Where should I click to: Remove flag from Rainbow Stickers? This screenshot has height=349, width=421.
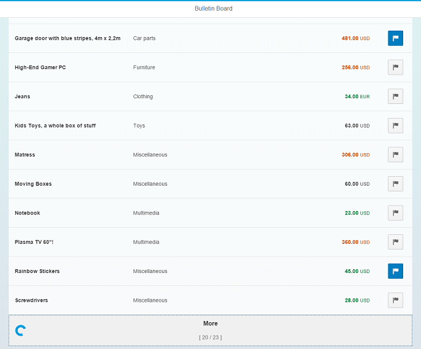pyautogui.click(x=395, y=271)
